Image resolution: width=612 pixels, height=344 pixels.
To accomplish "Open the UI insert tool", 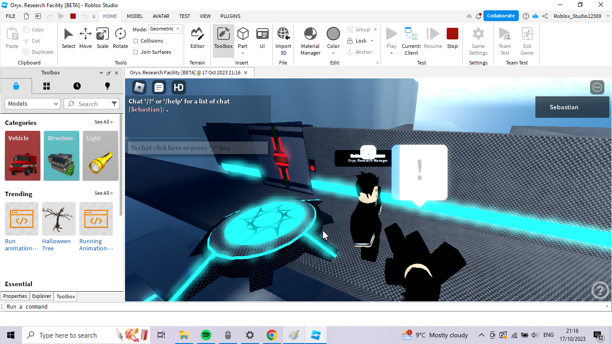I will pos(263,39).
